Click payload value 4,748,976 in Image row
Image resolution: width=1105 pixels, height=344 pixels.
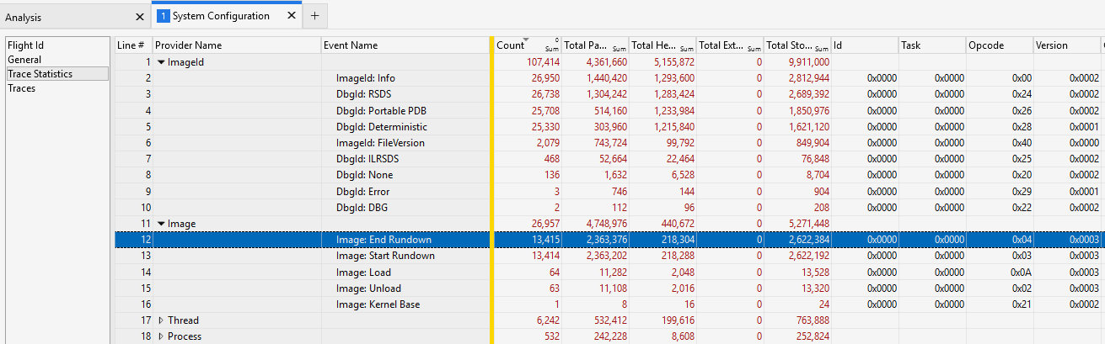607,224
